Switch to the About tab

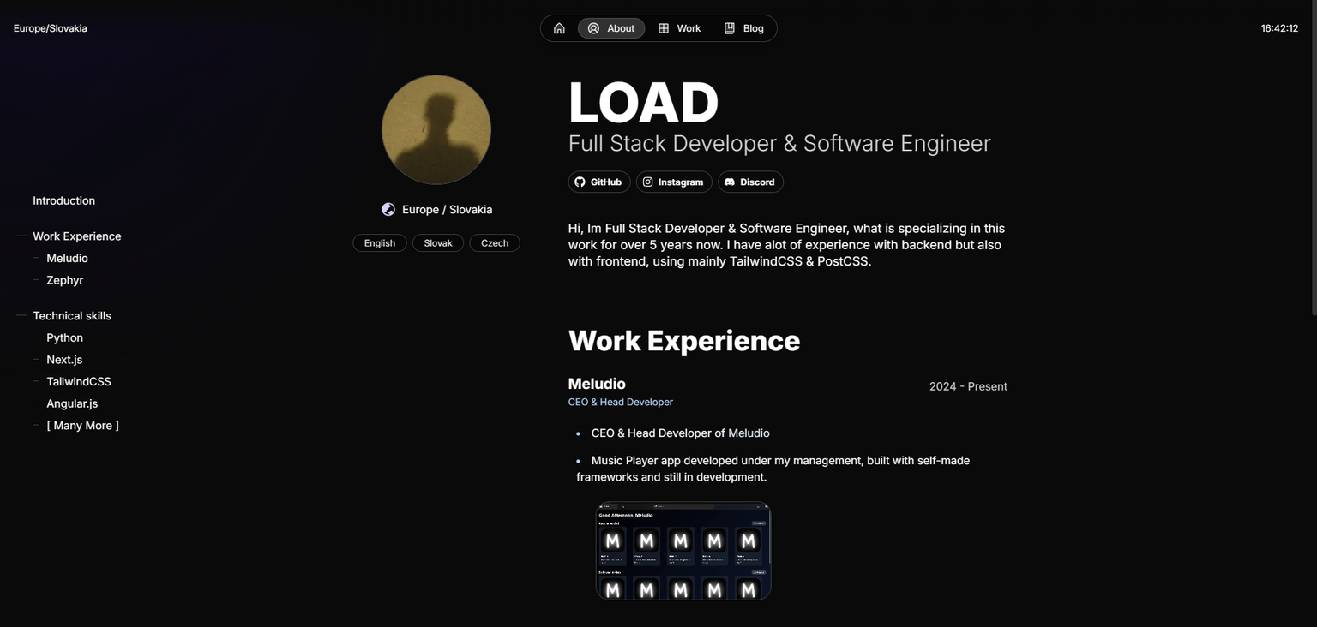tap(611, 28)
